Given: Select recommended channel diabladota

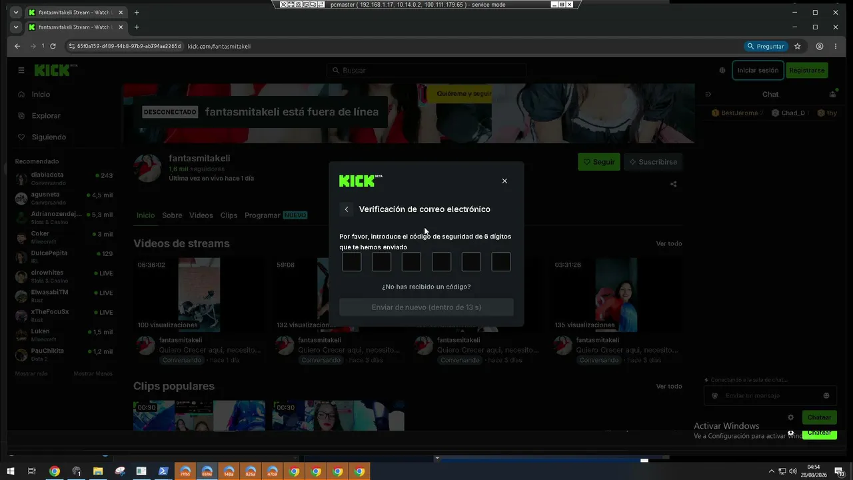Looking at the screenshot, I should click(65, 179).
